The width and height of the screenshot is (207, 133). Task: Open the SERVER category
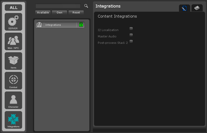tap(13, 22)
